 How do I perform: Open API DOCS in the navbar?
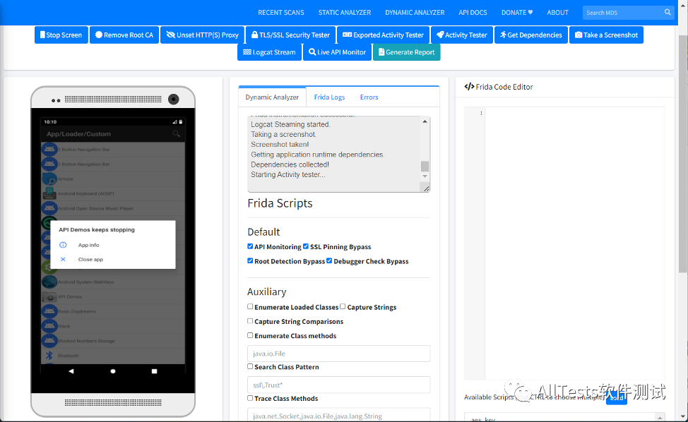tap(473, 13)
